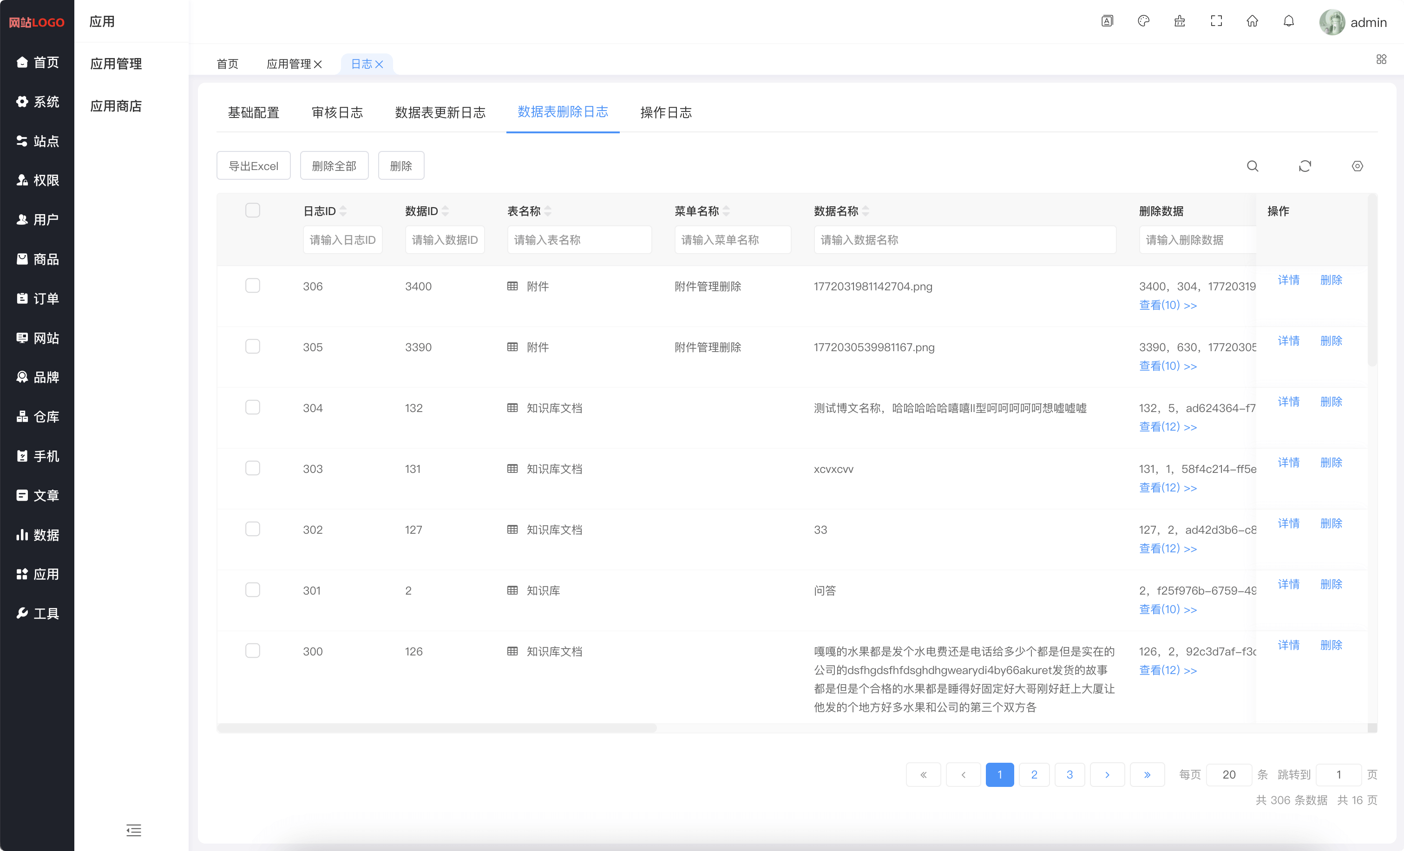This screenshot has height=851, width=1404.
Task: Select checkbox for log ID 306
Action: (x=252, y=285)
